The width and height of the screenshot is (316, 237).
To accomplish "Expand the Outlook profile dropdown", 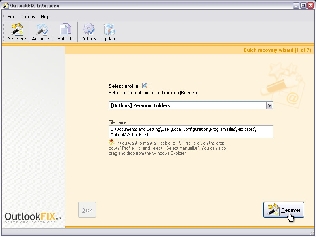I will (x=269, y=105).
